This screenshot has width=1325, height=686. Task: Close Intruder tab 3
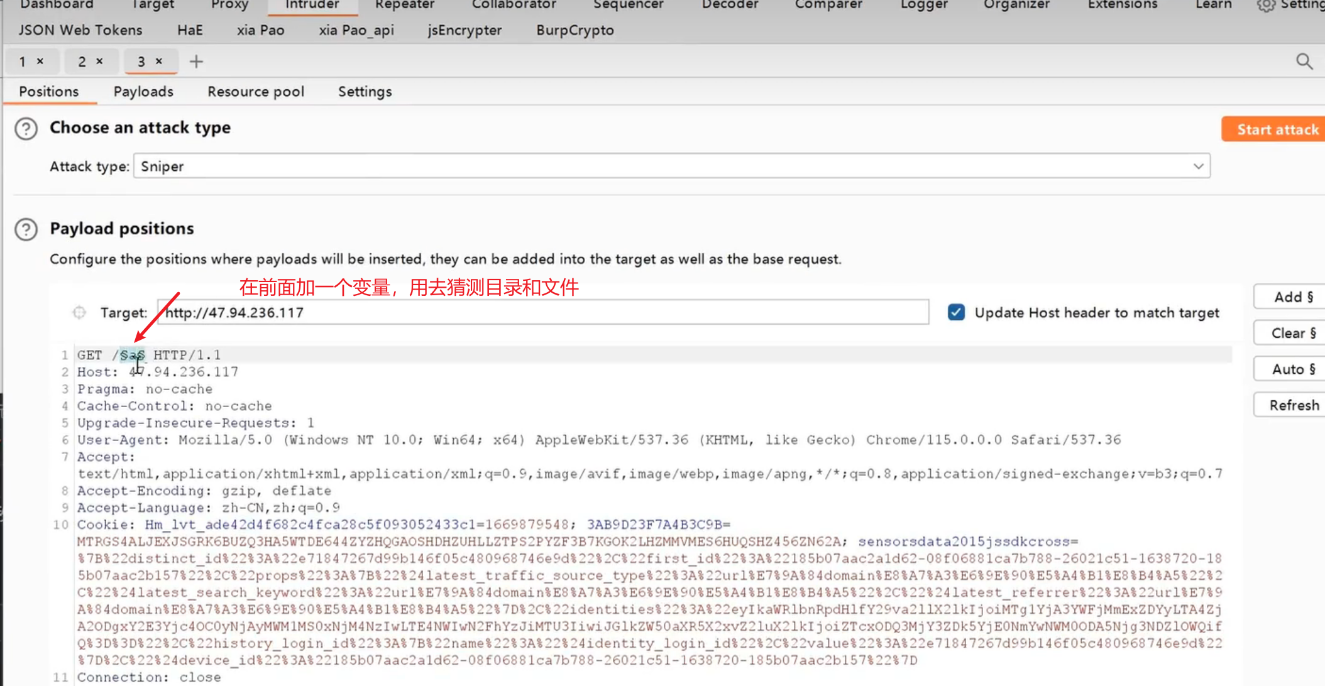pos(159,61)
